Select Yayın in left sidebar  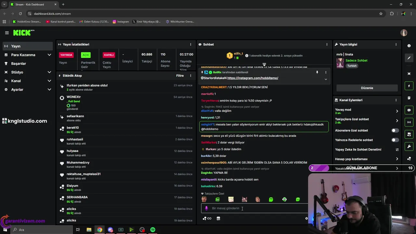pos(28,46)
